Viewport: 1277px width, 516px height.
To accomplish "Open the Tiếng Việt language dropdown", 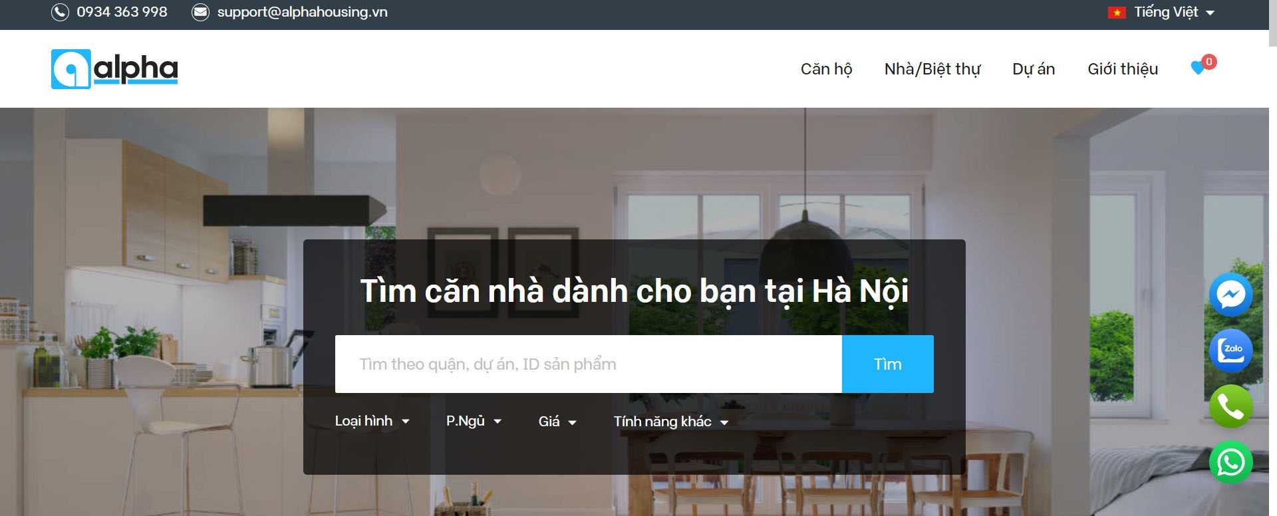I will tap(1174, 12).
